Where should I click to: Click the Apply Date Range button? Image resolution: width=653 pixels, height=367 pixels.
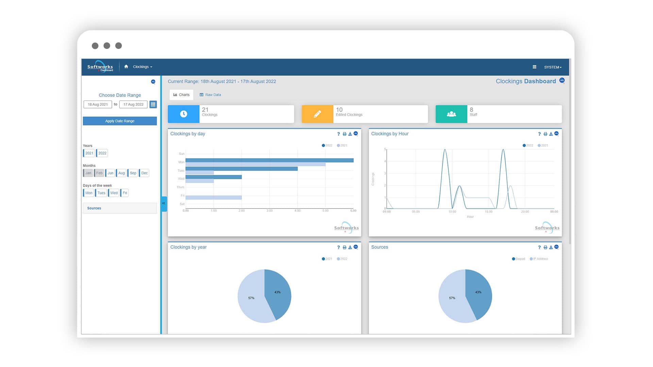tap(120, 121)
